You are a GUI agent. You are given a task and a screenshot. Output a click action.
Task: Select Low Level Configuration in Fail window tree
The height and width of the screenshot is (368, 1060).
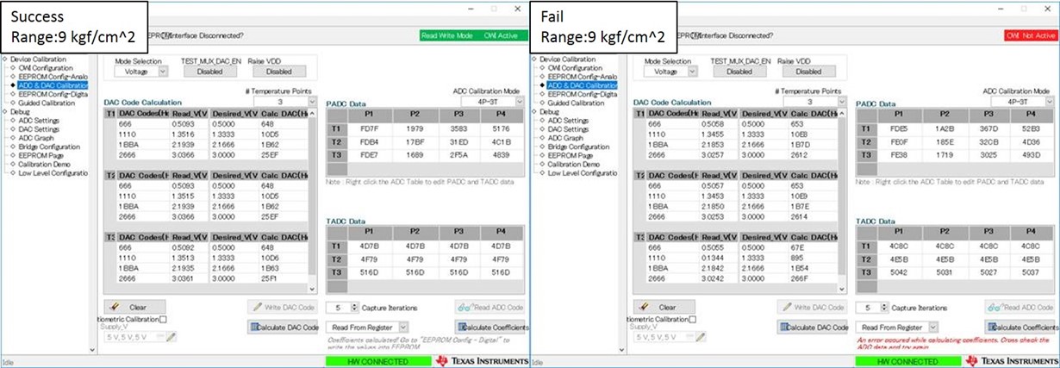coord(582,173)
